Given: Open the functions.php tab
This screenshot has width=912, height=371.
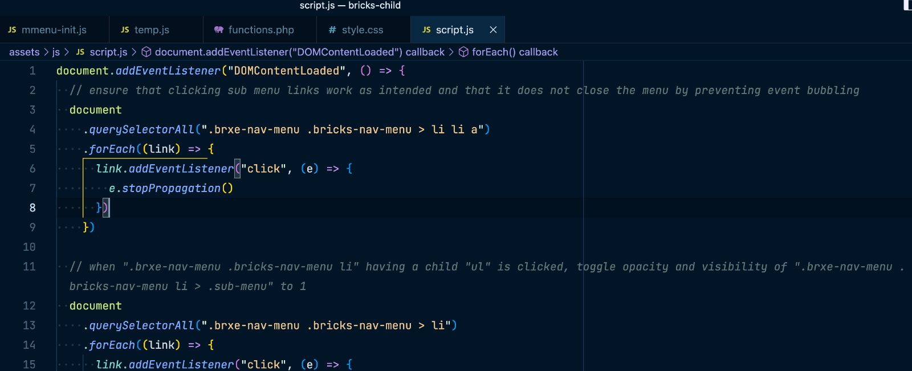Looking at the screenshot, I should point(261,30).
